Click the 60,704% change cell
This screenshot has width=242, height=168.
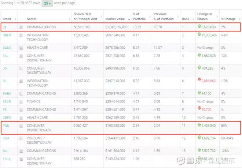(227, 138)
